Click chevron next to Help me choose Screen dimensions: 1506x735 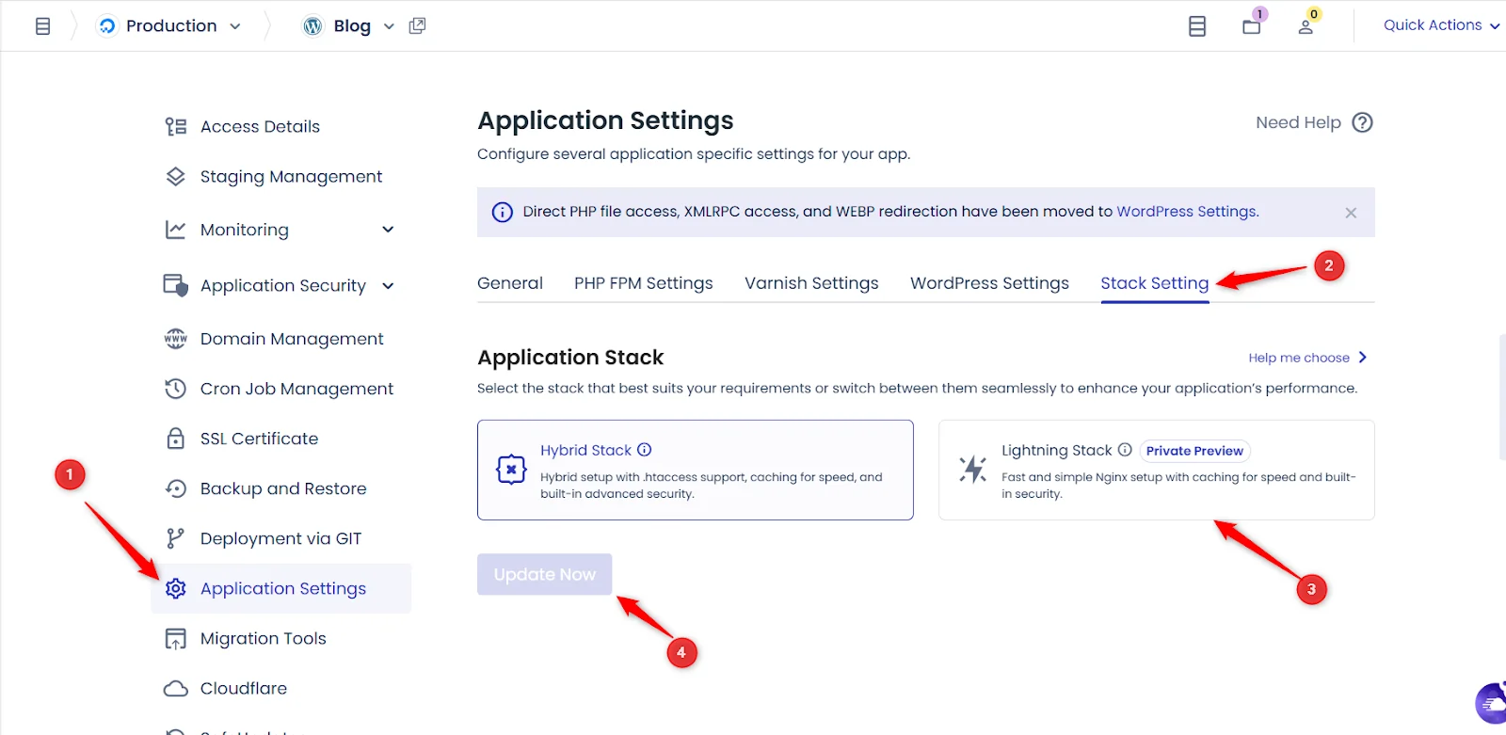click(x=1362, y=358)
